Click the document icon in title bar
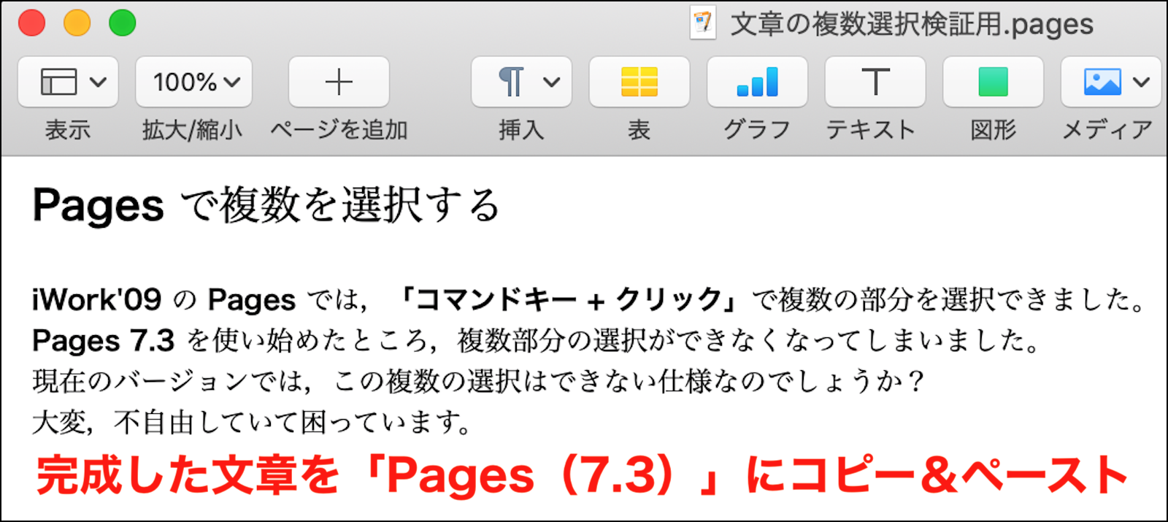The width and height of the screenshot is (1168, 522). [702, 23]
